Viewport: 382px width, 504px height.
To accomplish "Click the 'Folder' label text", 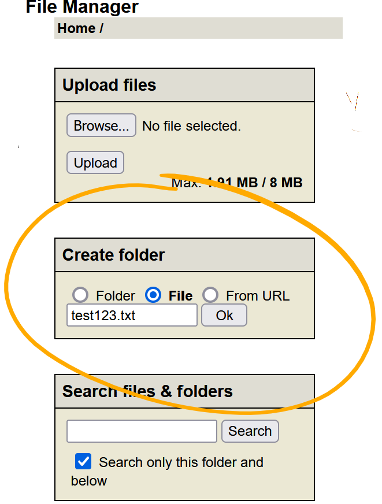I will (116, 296).
